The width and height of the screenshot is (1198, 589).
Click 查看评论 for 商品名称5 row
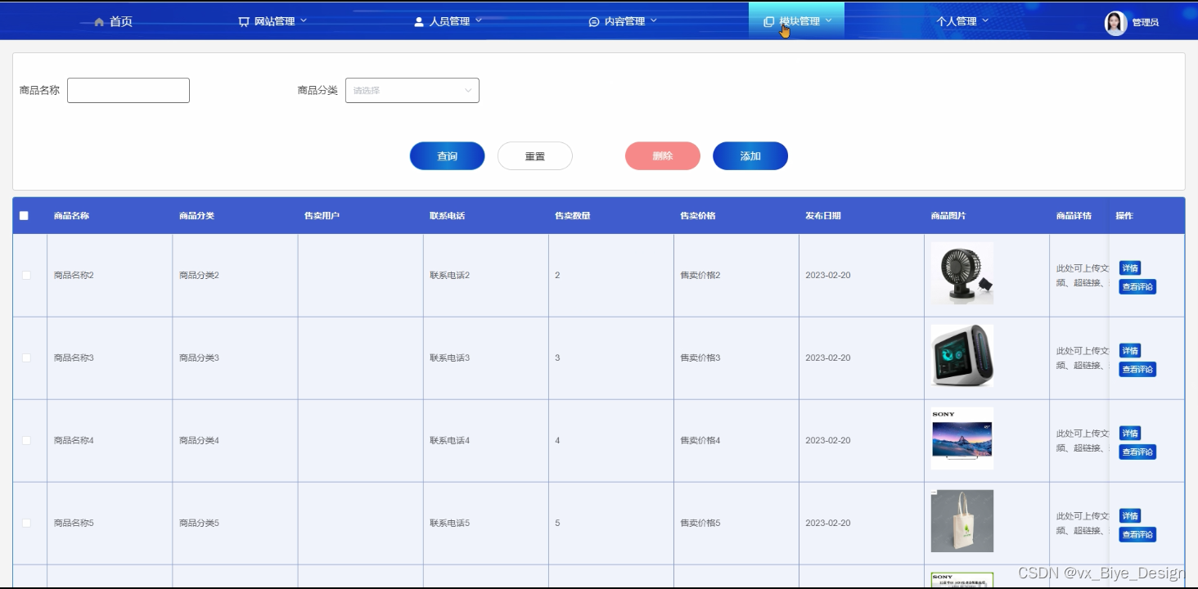[x=1137, y=535]
